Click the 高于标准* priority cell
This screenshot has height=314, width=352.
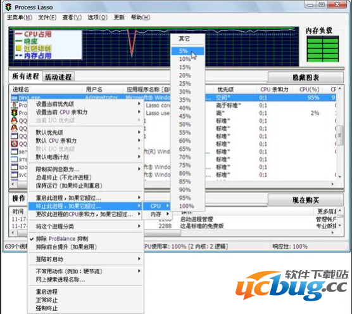tap(229, 105)
